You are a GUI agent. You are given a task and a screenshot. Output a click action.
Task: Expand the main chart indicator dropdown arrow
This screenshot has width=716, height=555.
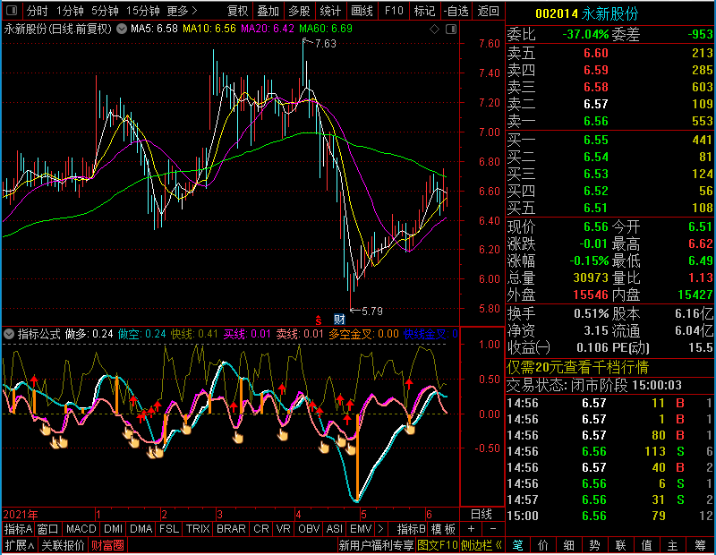point(122,29)
